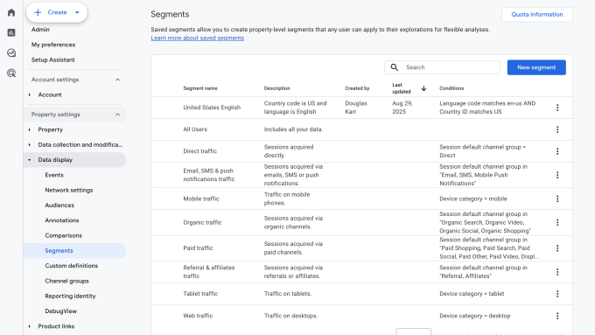Collapse the Property settings section
595x335 pixels.
tap(117, 115)
